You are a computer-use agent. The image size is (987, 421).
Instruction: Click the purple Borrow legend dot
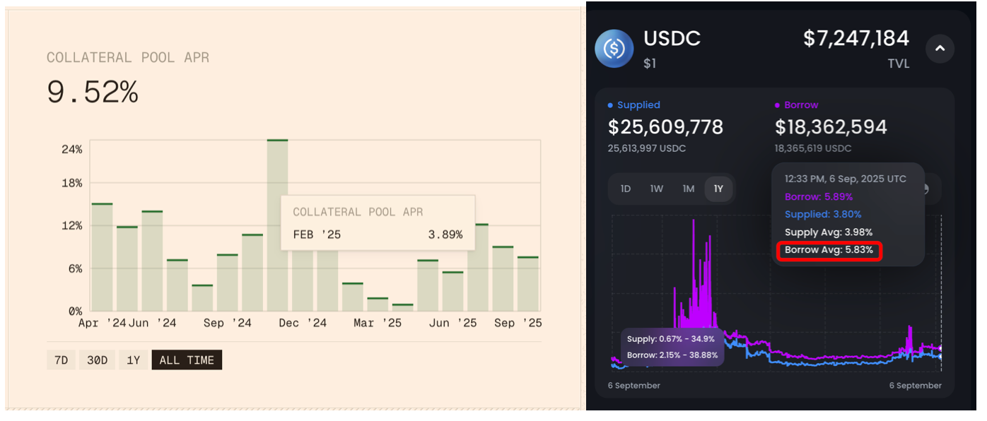pyautogui.click(x=778, y=105)
